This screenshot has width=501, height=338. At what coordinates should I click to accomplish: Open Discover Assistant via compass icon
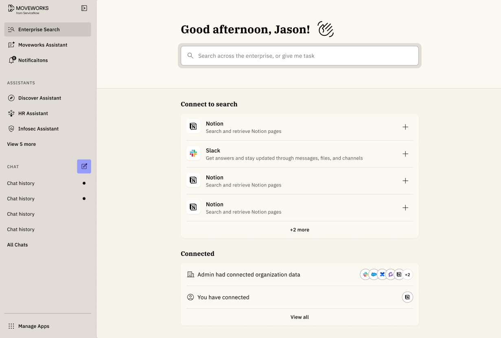point(11,98)
